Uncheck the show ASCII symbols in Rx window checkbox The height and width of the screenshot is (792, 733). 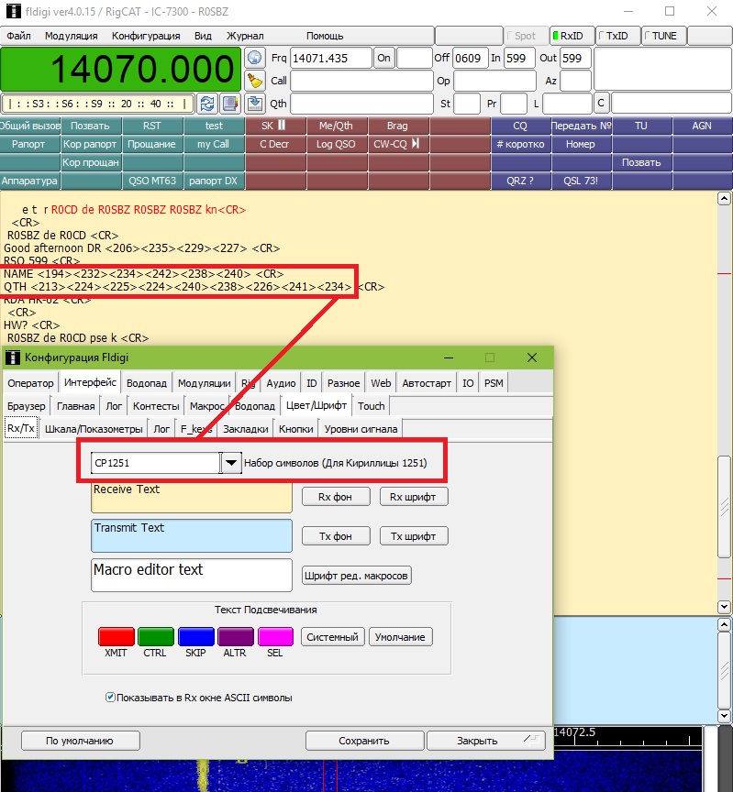click(110, 698)
